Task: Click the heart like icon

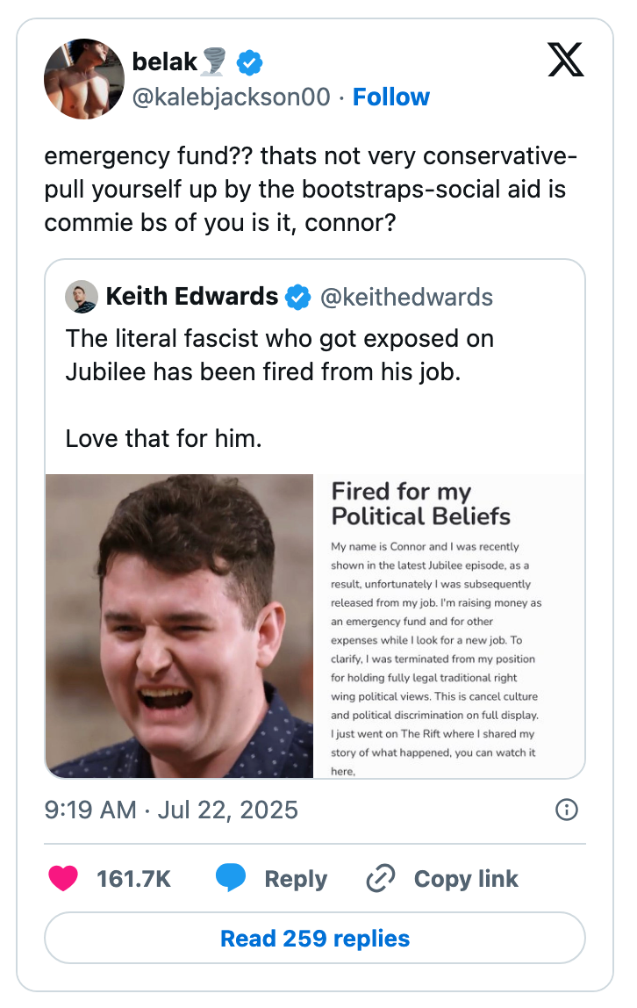Action: pyautogui.click(x=63, y=879)
